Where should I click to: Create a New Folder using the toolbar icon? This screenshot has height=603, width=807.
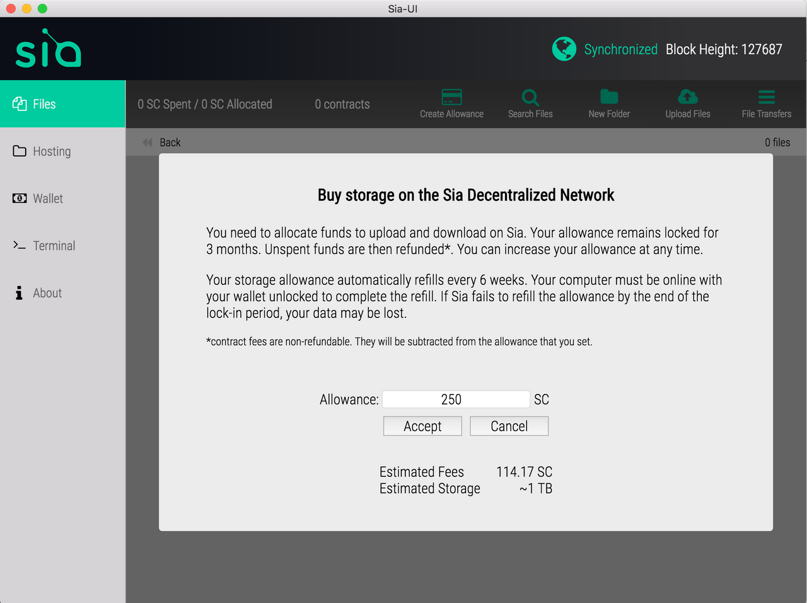[608, 102]
